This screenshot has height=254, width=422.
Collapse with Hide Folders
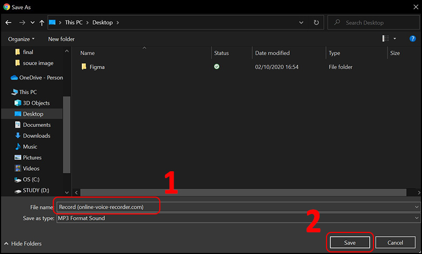pos(23,243)
